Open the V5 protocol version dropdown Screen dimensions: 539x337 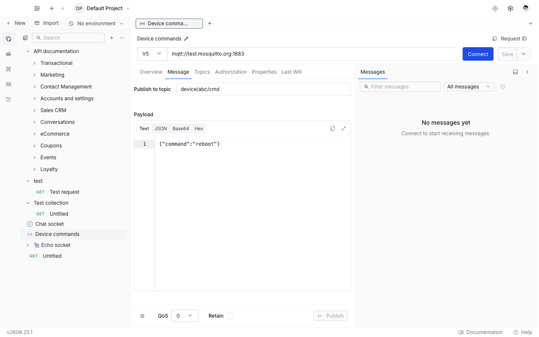coord(152,54)
